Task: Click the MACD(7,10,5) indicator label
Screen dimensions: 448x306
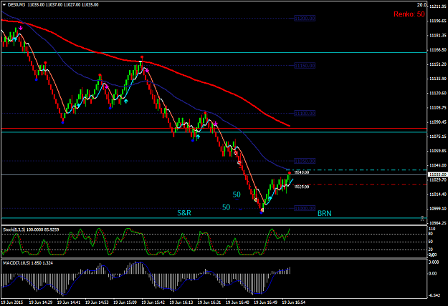Action: (x=28, y=262)
